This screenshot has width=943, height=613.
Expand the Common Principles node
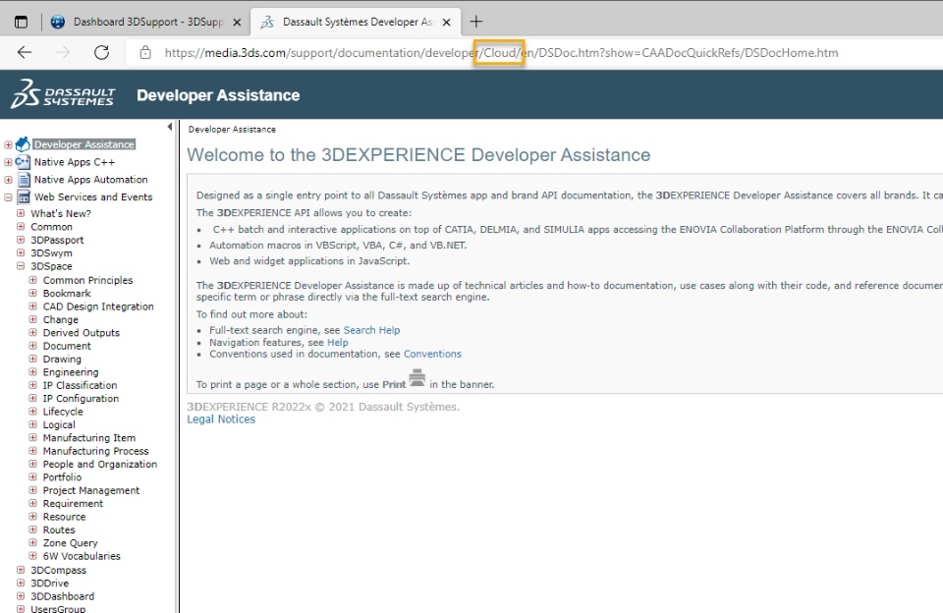pyautogui.click(x=33, y=280)
